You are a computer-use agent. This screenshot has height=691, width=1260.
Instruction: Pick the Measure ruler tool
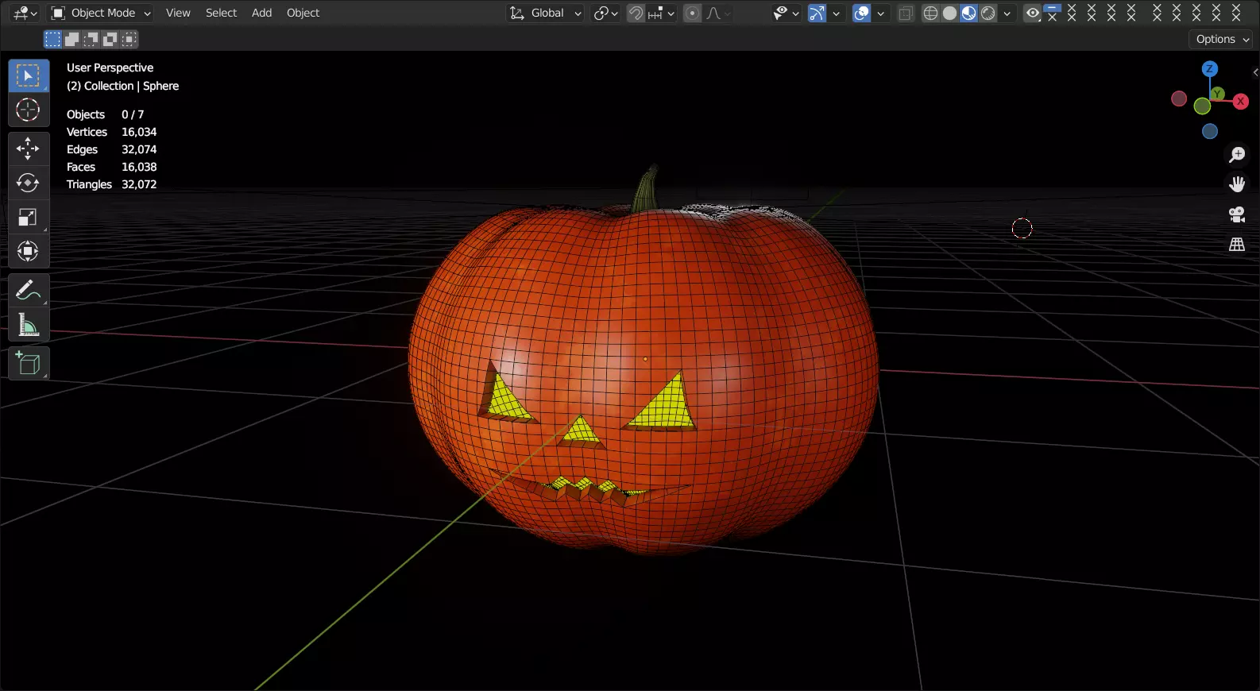coord(29,324)
